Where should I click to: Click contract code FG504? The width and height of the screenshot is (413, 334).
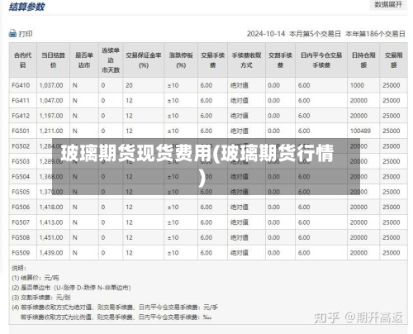click(21, 177)
